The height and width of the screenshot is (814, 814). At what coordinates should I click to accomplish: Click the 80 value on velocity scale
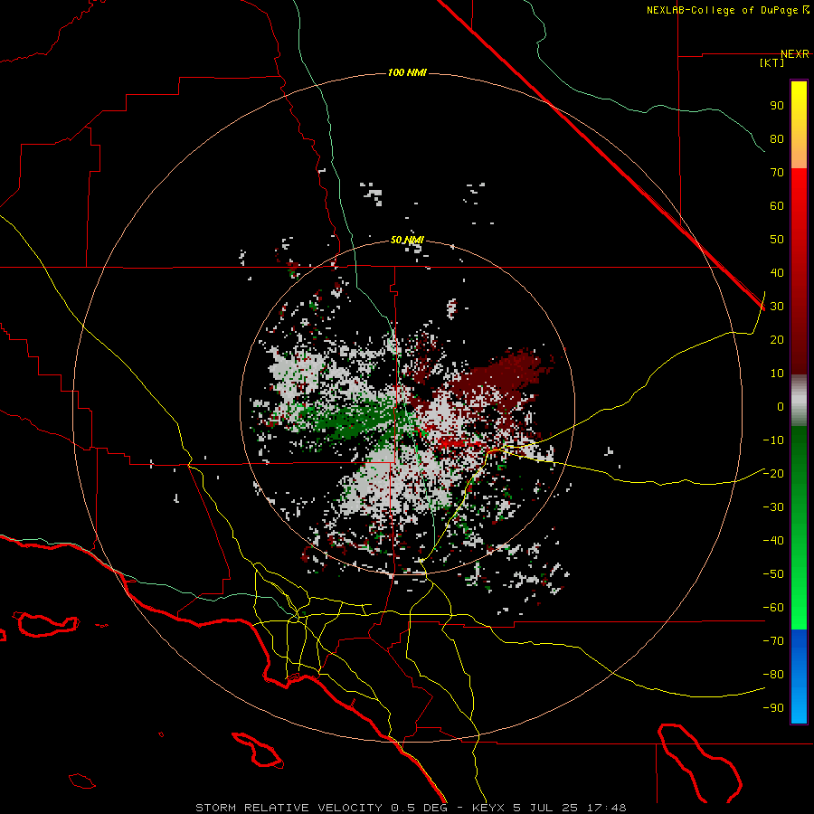pos(777,139)
